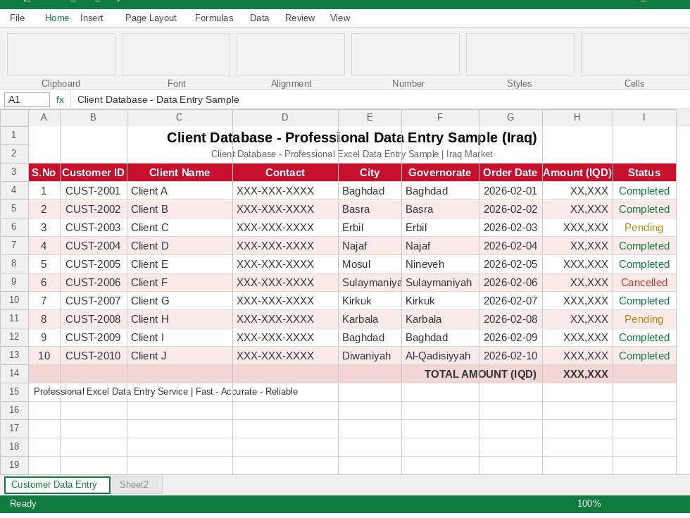Select row 14 header

coord(14,374)
